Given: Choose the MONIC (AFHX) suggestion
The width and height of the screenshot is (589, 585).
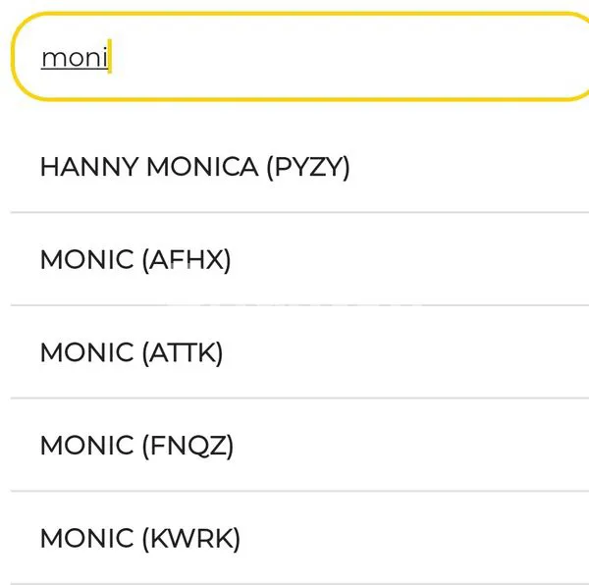Looking at the screenshot, I should 135,260.
